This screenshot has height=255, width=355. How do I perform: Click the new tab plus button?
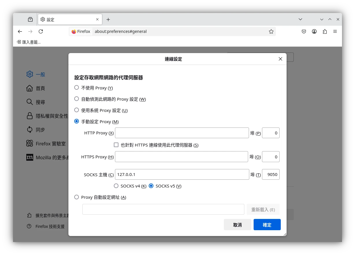click(108, 20)
